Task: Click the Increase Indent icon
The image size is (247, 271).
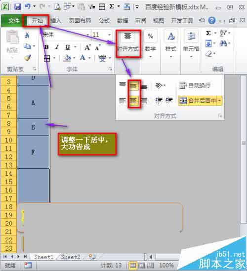Action: (169, 100)
